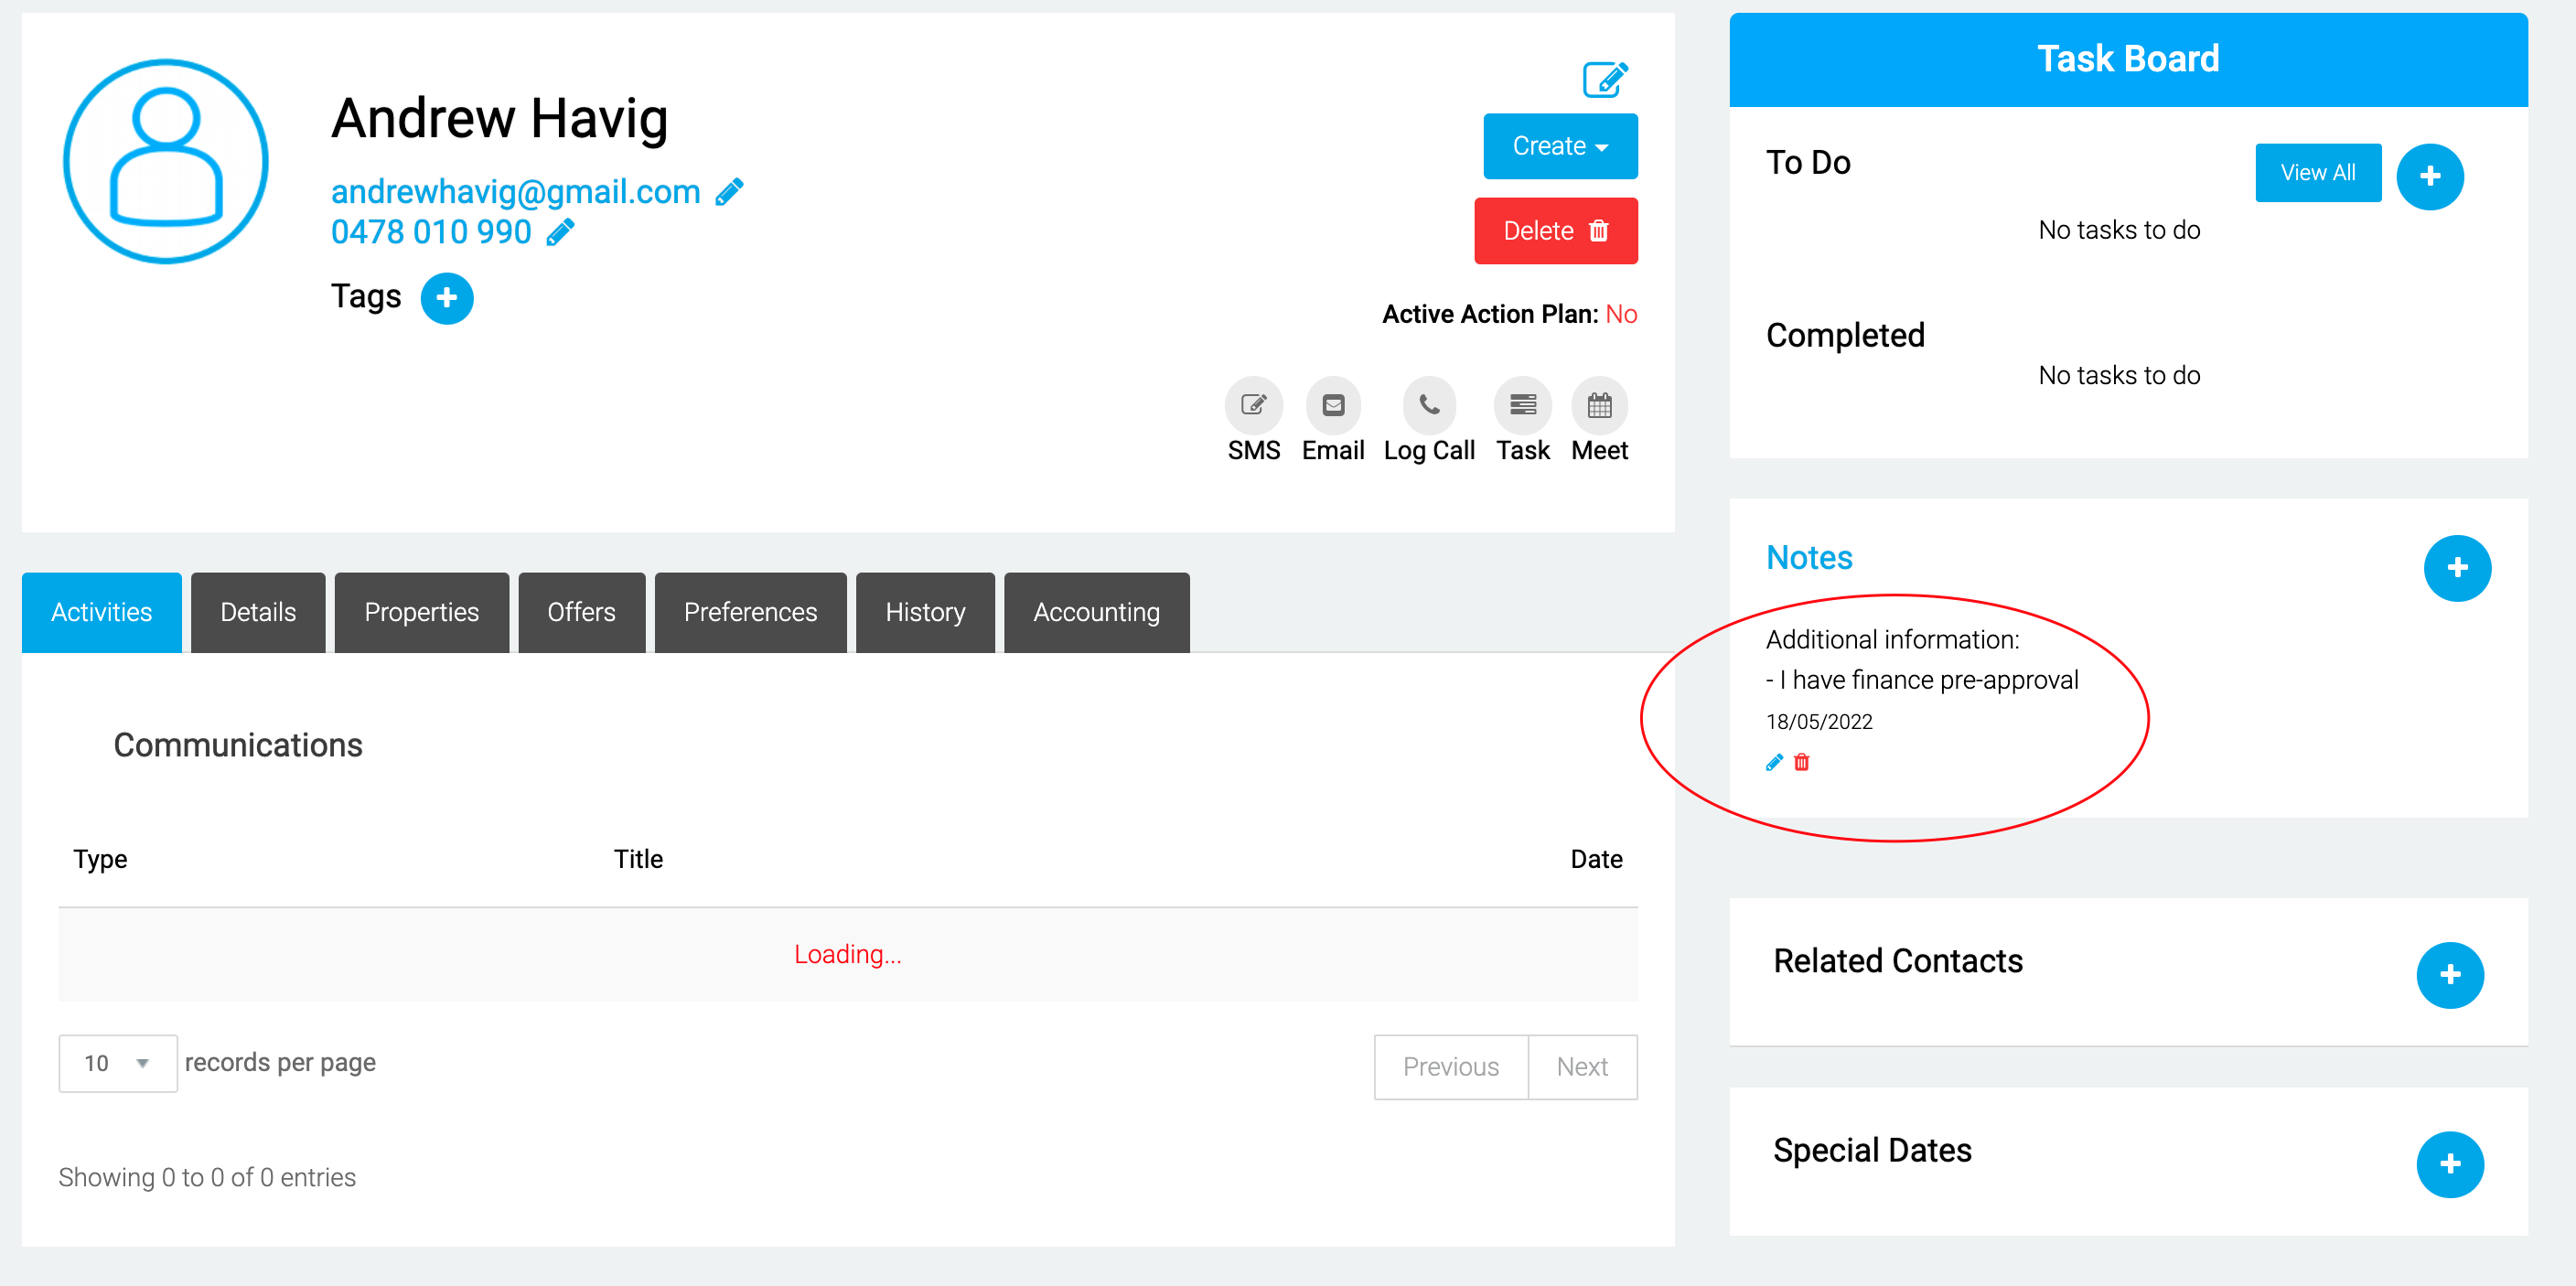2576x1286 pixels.
Task: Edit the finance pre-approval note
Action: [1774, 762]
